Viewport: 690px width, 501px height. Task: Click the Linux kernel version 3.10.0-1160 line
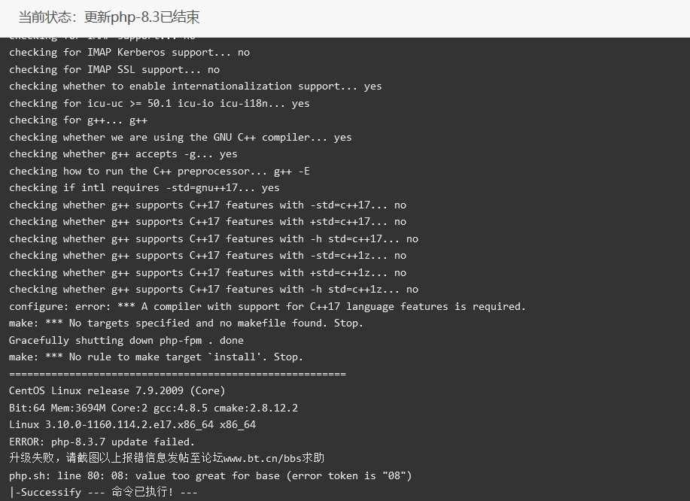[x=132, y=425]
